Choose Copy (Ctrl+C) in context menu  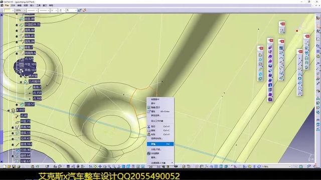(x=160, y=130)
